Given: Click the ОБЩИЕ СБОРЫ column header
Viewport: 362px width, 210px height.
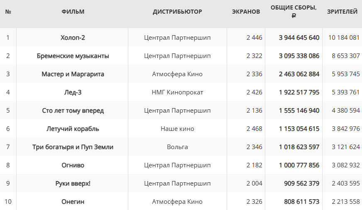Looking at the screenshot, I should 294,12.
